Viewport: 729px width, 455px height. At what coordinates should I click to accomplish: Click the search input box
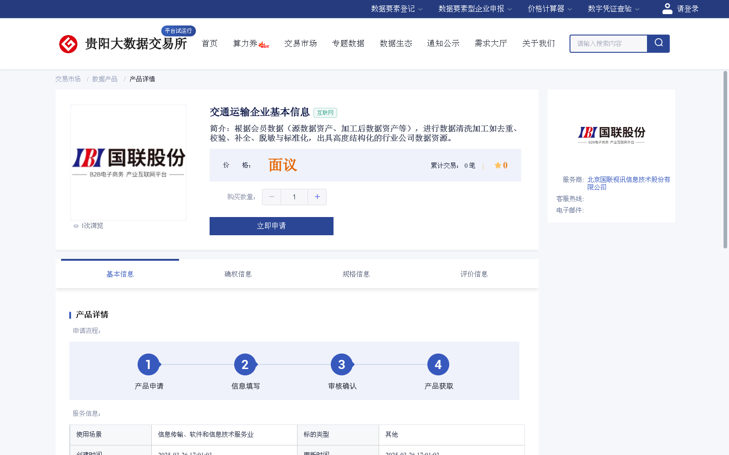609,44
